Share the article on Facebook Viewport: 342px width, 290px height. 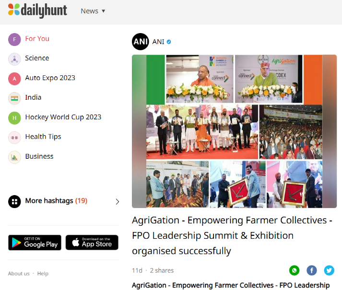coord(312,270)
